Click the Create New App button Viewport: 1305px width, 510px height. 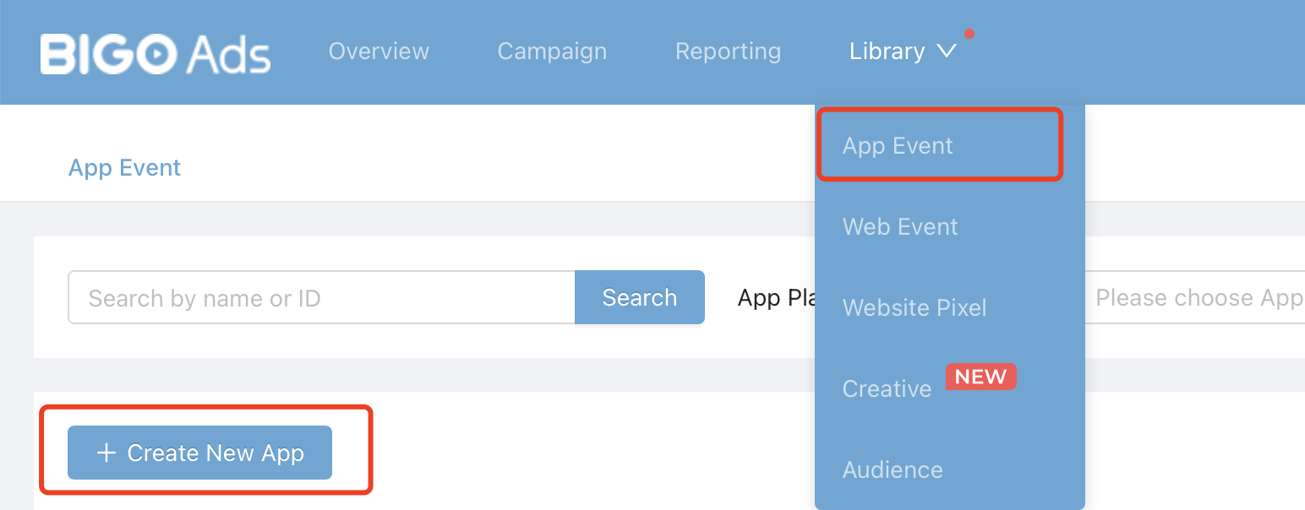tap(199, 453)
